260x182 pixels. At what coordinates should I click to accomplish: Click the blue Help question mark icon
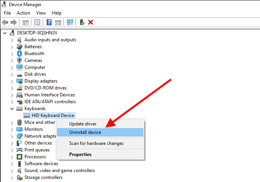click(x=49, y=22)
